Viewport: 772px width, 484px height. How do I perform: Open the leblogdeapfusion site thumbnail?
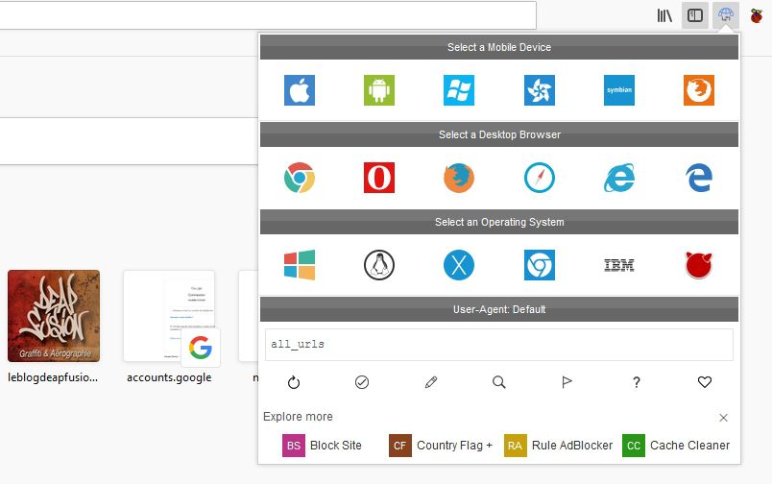pos(54,316)
